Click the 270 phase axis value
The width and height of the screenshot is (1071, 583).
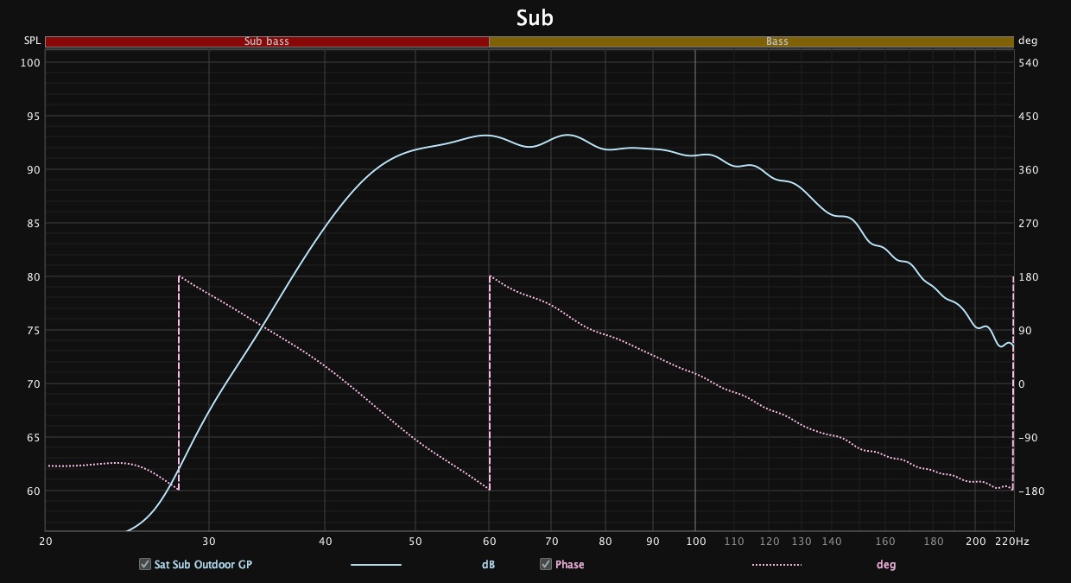(1028, 224)
